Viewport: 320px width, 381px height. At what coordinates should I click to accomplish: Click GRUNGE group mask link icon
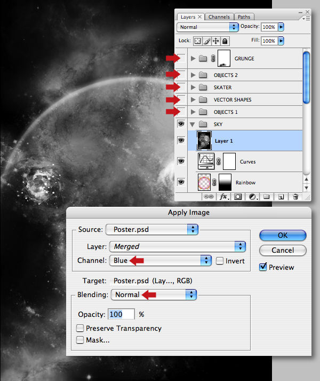point(213,58)
